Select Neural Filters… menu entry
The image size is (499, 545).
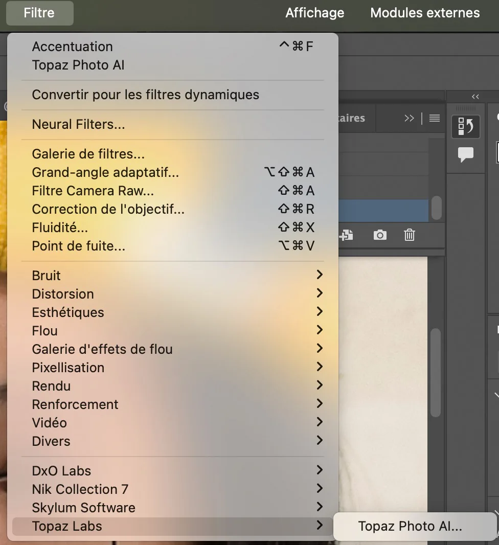tap(78, 124)
